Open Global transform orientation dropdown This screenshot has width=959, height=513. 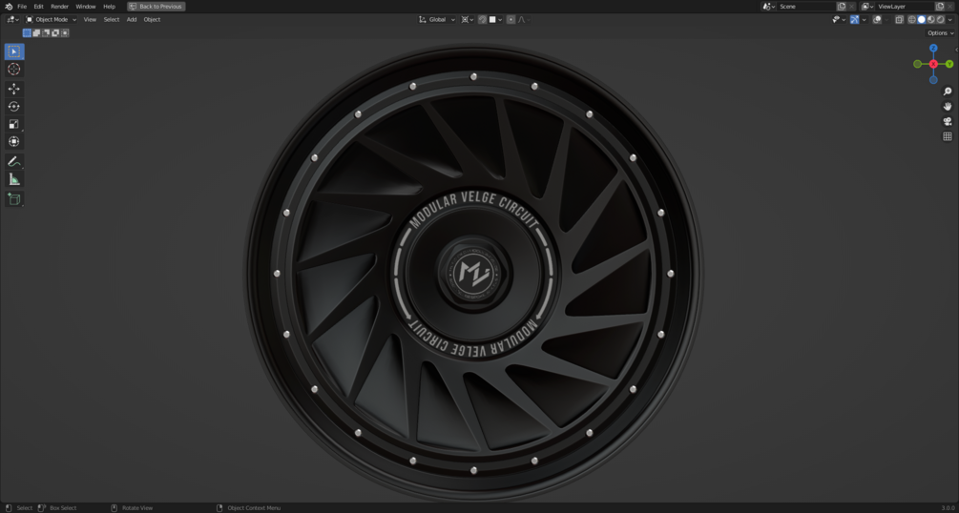pyautogui.click(x=437, y=20)
